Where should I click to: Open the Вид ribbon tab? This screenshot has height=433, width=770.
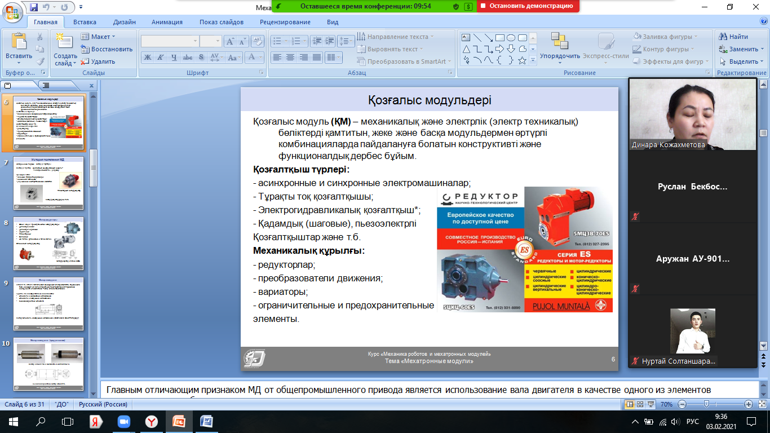[333, 22]
